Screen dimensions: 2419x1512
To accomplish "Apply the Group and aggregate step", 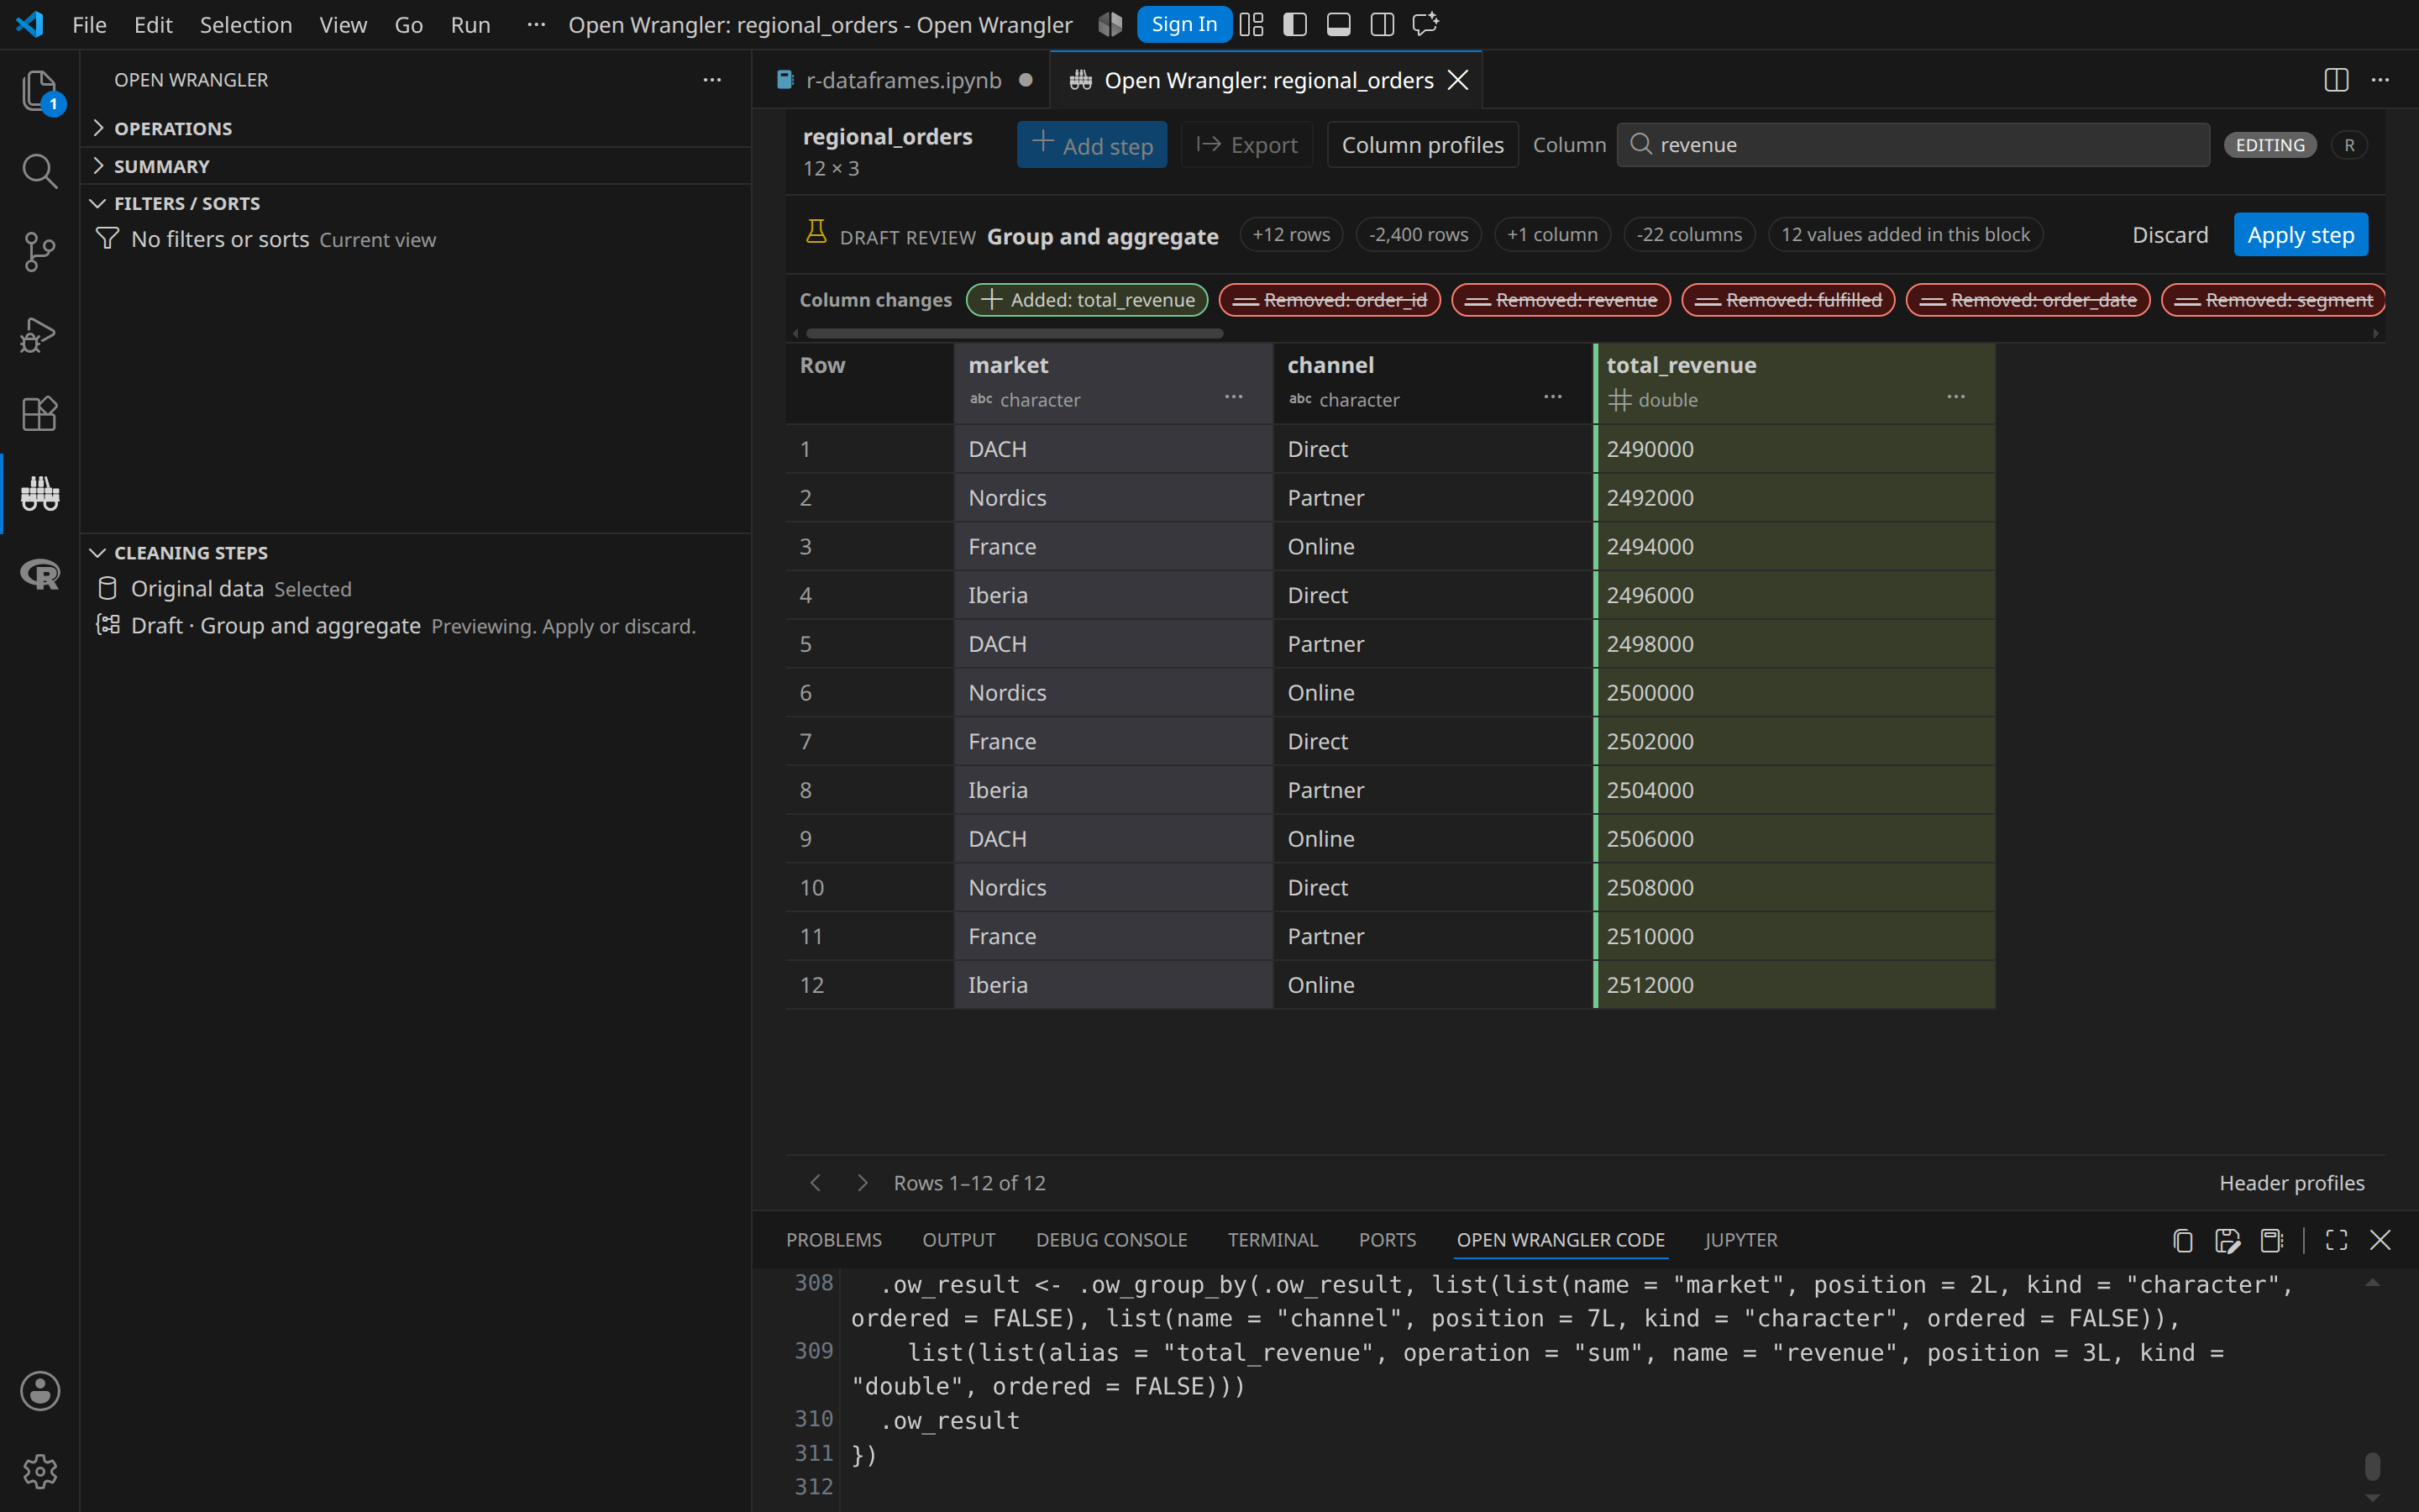I will pyautogui.click(x=2300, y=235).
